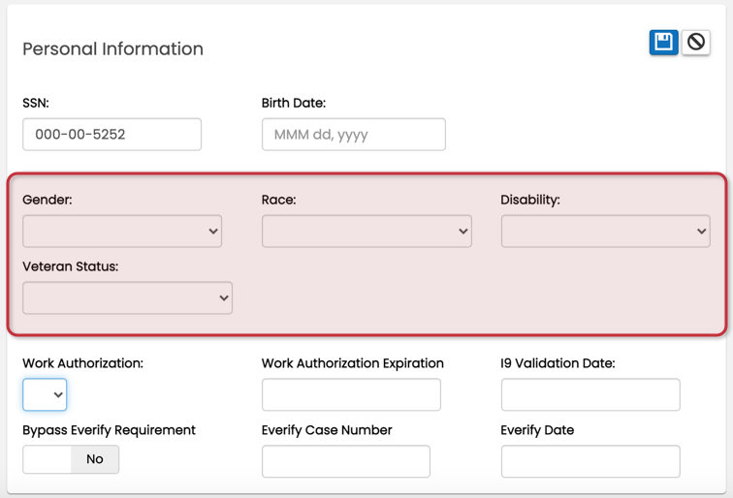Click the Work Authorization Expiration label

click(x=353, y=363)
